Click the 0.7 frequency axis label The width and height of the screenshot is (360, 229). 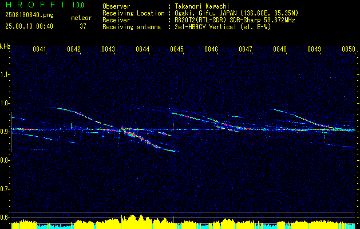coord(5,189)
